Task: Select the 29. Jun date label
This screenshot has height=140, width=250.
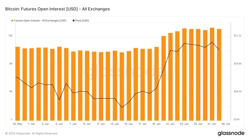Action: coord(226,124)
